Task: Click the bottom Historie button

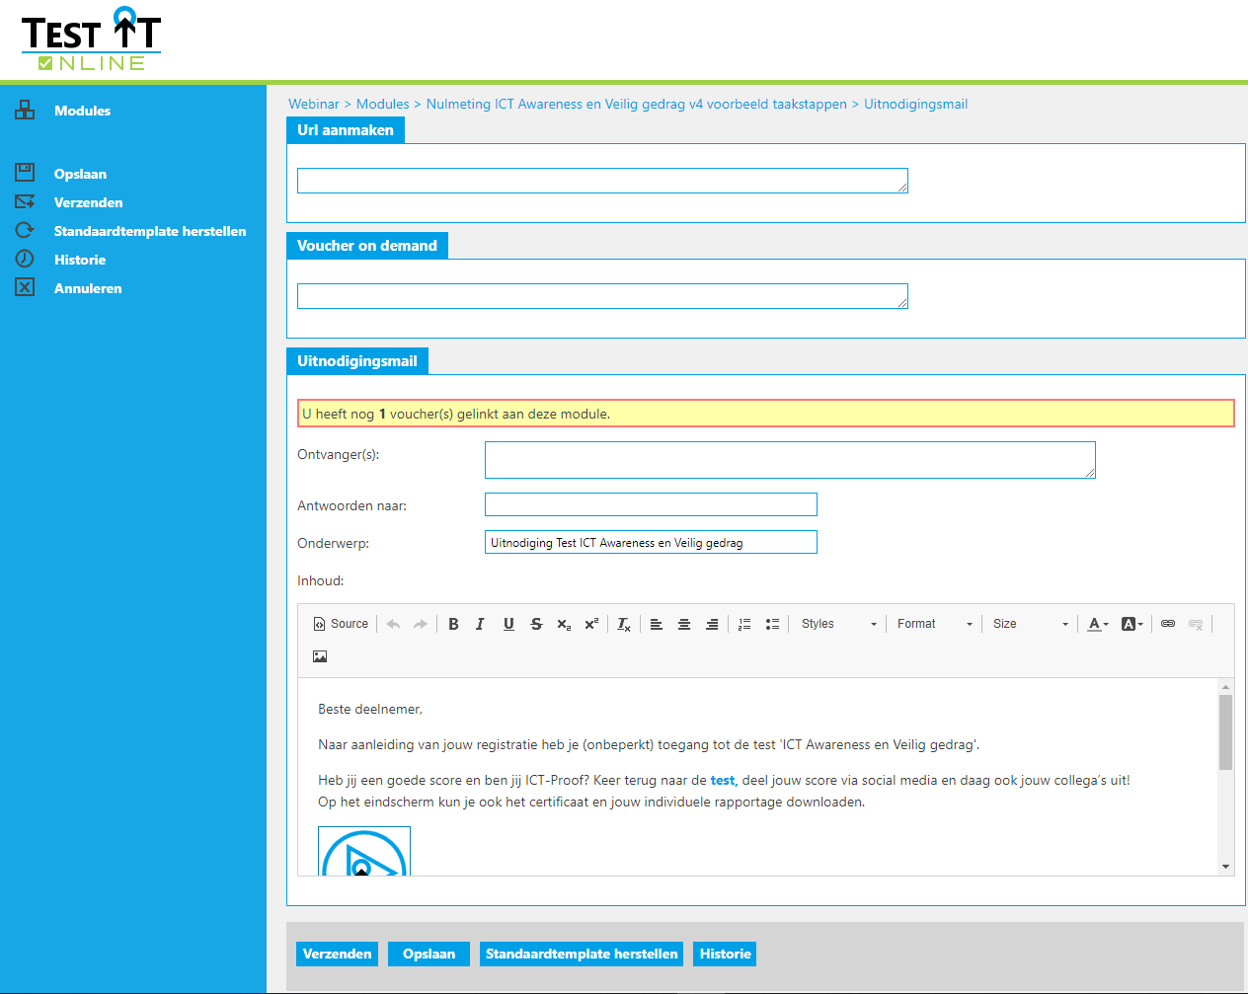Action: point(725,954)
